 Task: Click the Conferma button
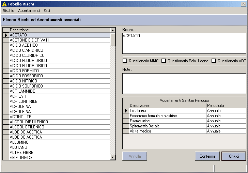(x=207, y=156)
